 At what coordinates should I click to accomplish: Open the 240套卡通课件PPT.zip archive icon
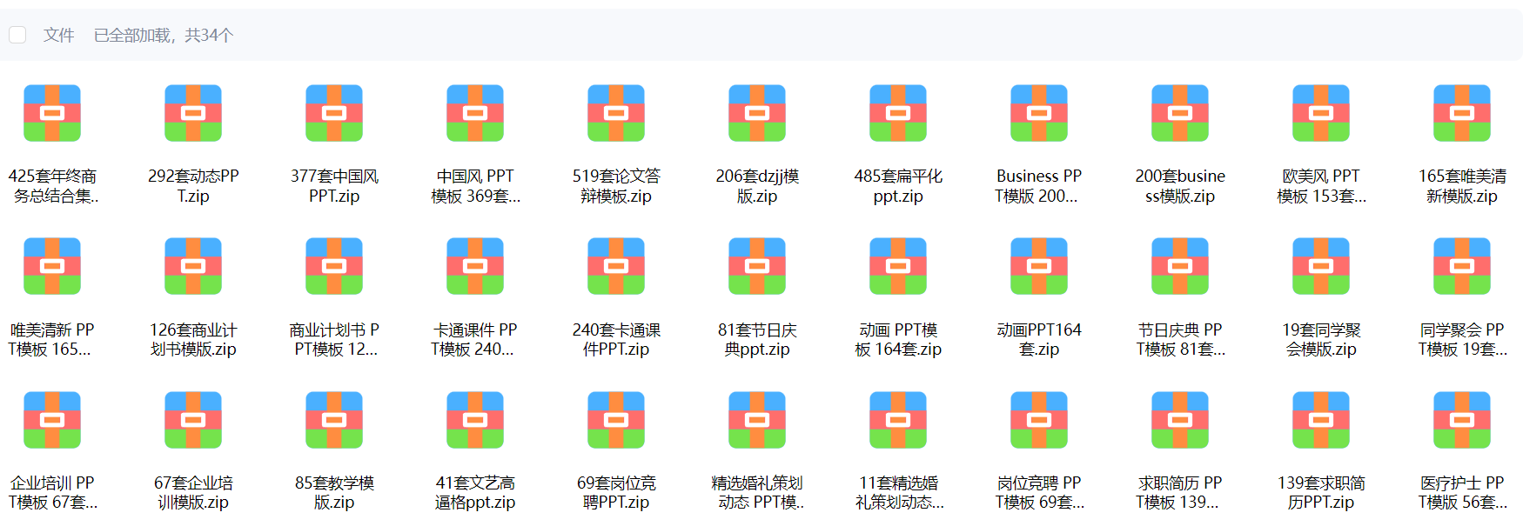616,266
